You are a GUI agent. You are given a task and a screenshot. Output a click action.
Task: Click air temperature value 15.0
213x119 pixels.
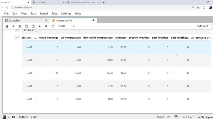coord(78,99)
